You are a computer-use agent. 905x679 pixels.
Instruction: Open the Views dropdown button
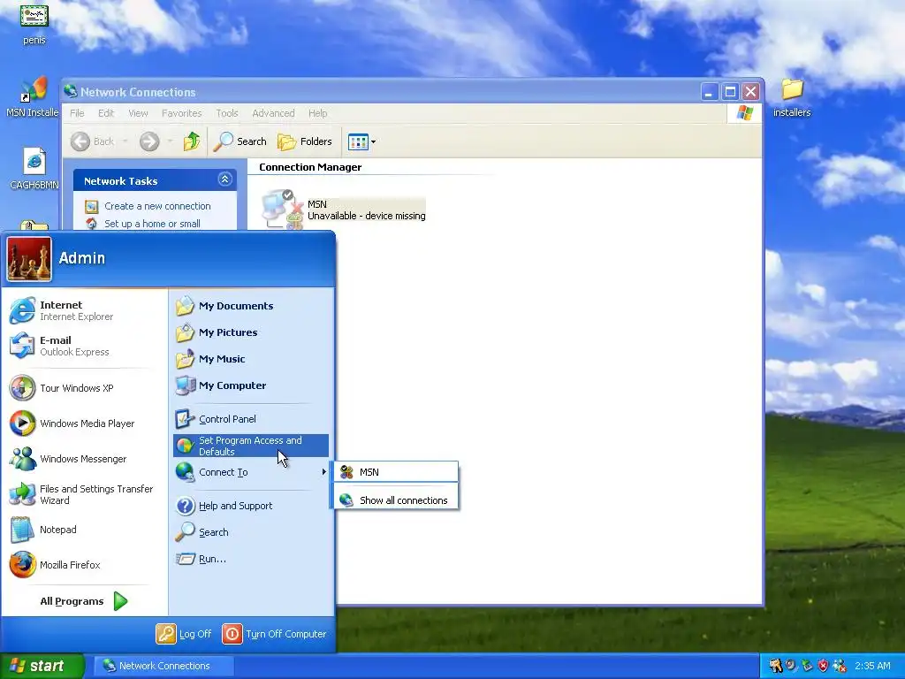point(361,141)
